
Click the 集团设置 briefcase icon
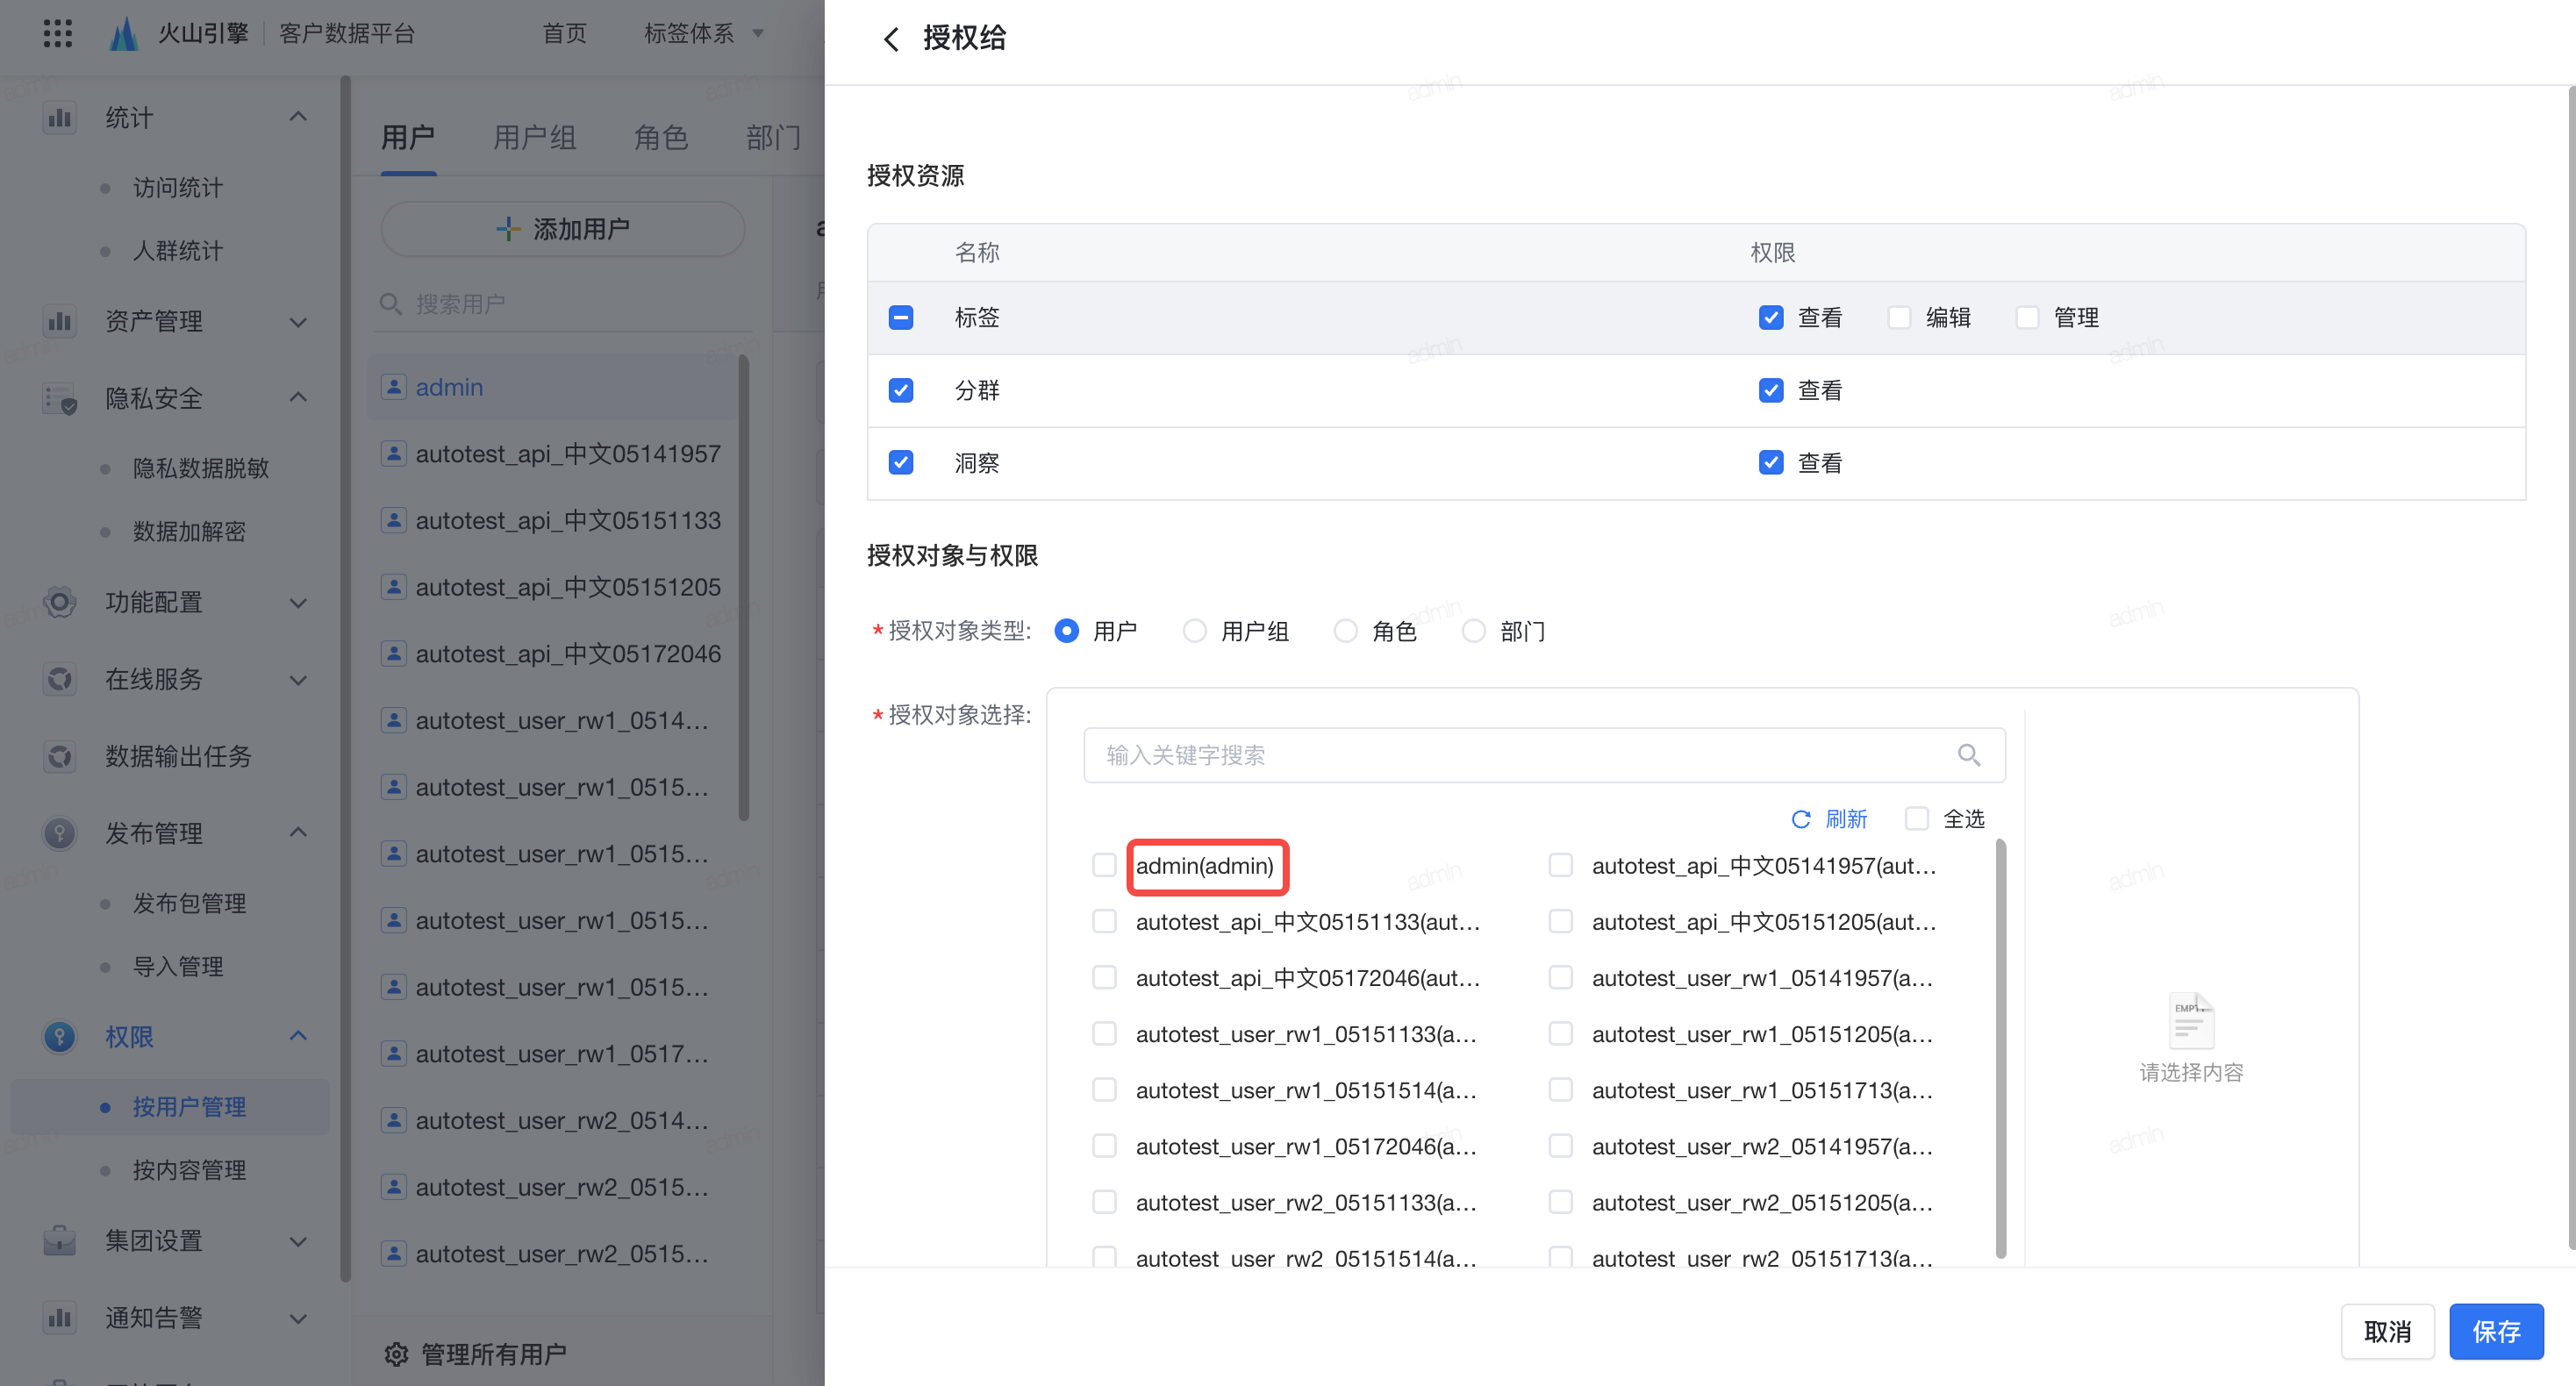[x=60, y=1241]
